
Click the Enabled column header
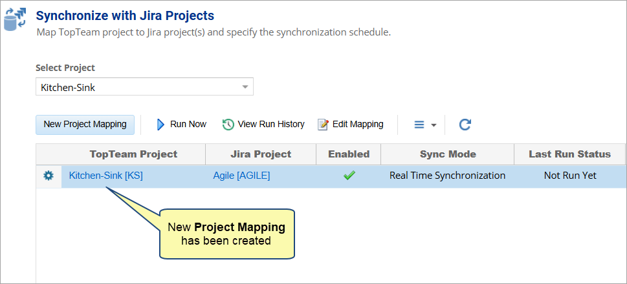[349, 154]
